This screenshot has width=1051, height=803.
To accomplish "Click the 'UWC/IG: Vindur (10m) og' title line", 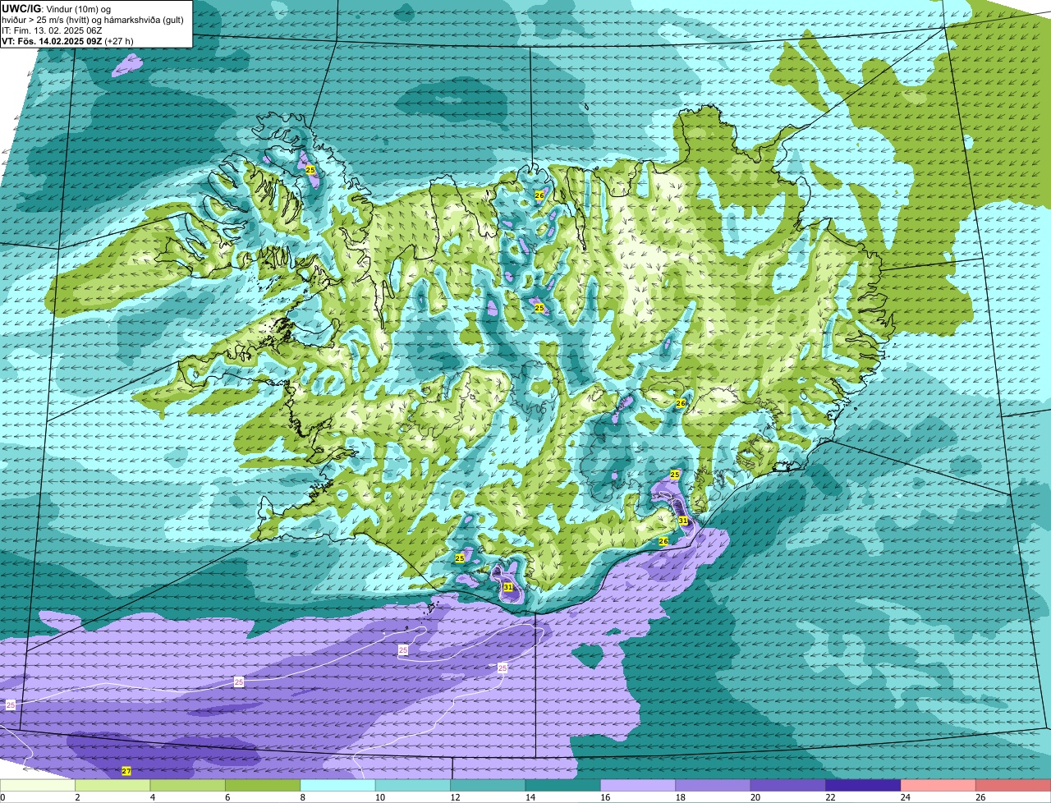I will click(56, 8).
